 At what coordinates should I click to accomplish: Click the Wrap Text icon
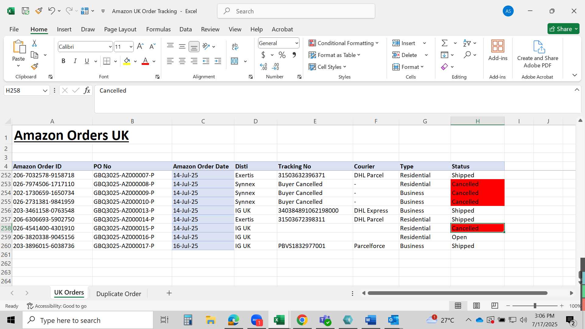[x=235, y=46]
